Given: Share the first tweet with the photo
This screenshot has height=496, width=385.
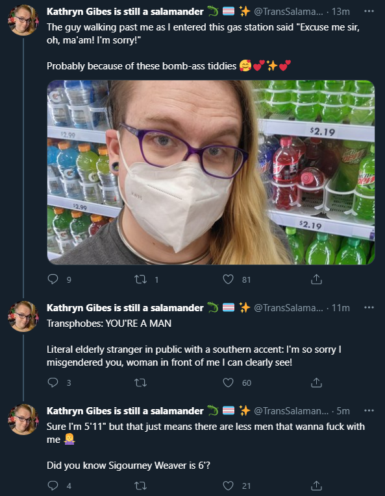Looking at the screenshot, I should point(316,279).
